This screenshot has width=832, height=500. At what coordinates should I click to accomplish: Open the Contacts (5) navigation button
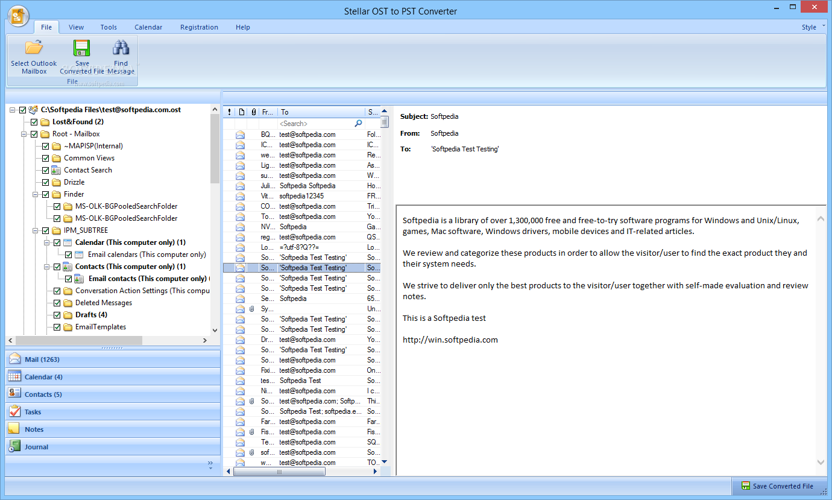click(113, 394)
